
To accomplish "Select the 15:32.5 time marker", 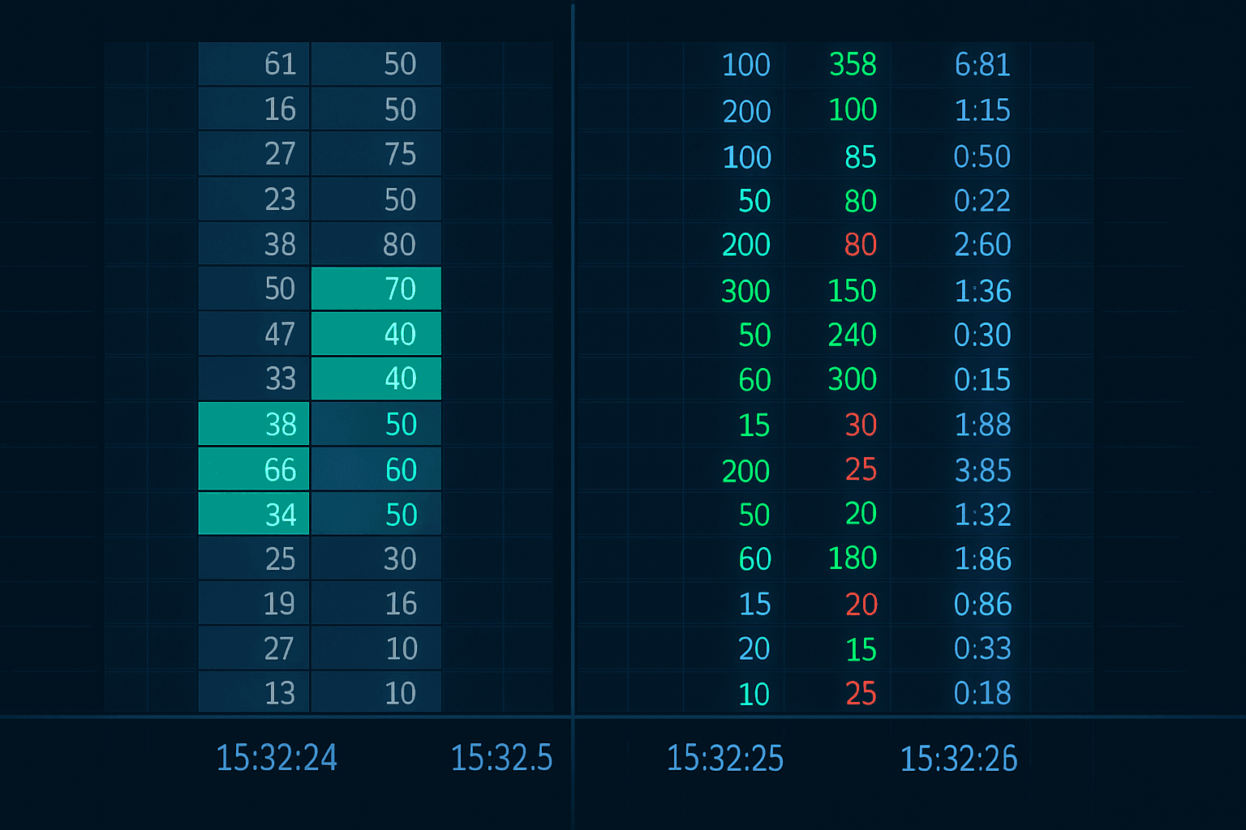I will point(501,758).
